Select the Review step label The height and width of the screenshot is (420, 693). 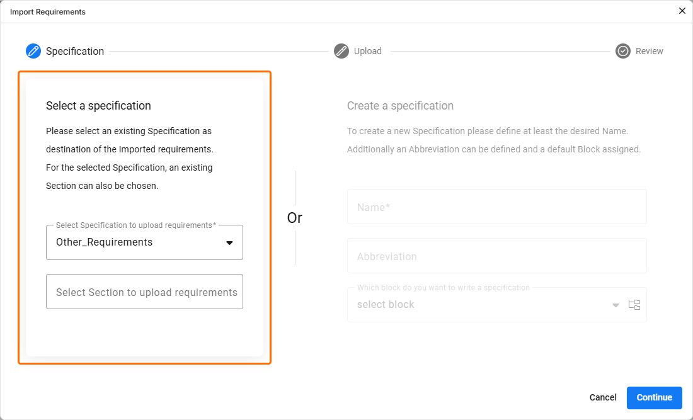(649, 51)
